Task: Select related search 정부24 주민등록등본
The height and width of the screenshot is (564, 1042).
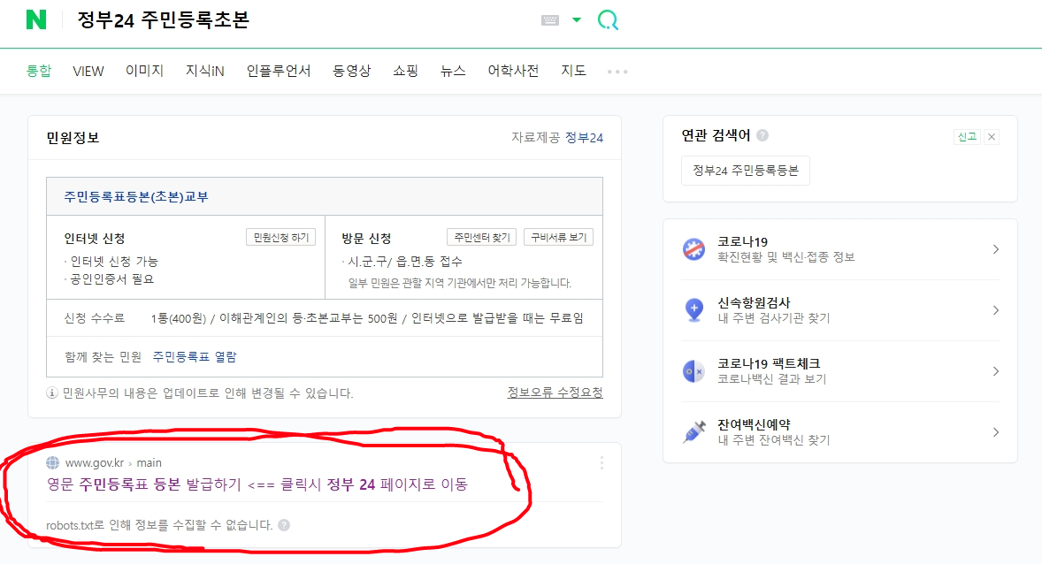Action: [x=746, y=171]
